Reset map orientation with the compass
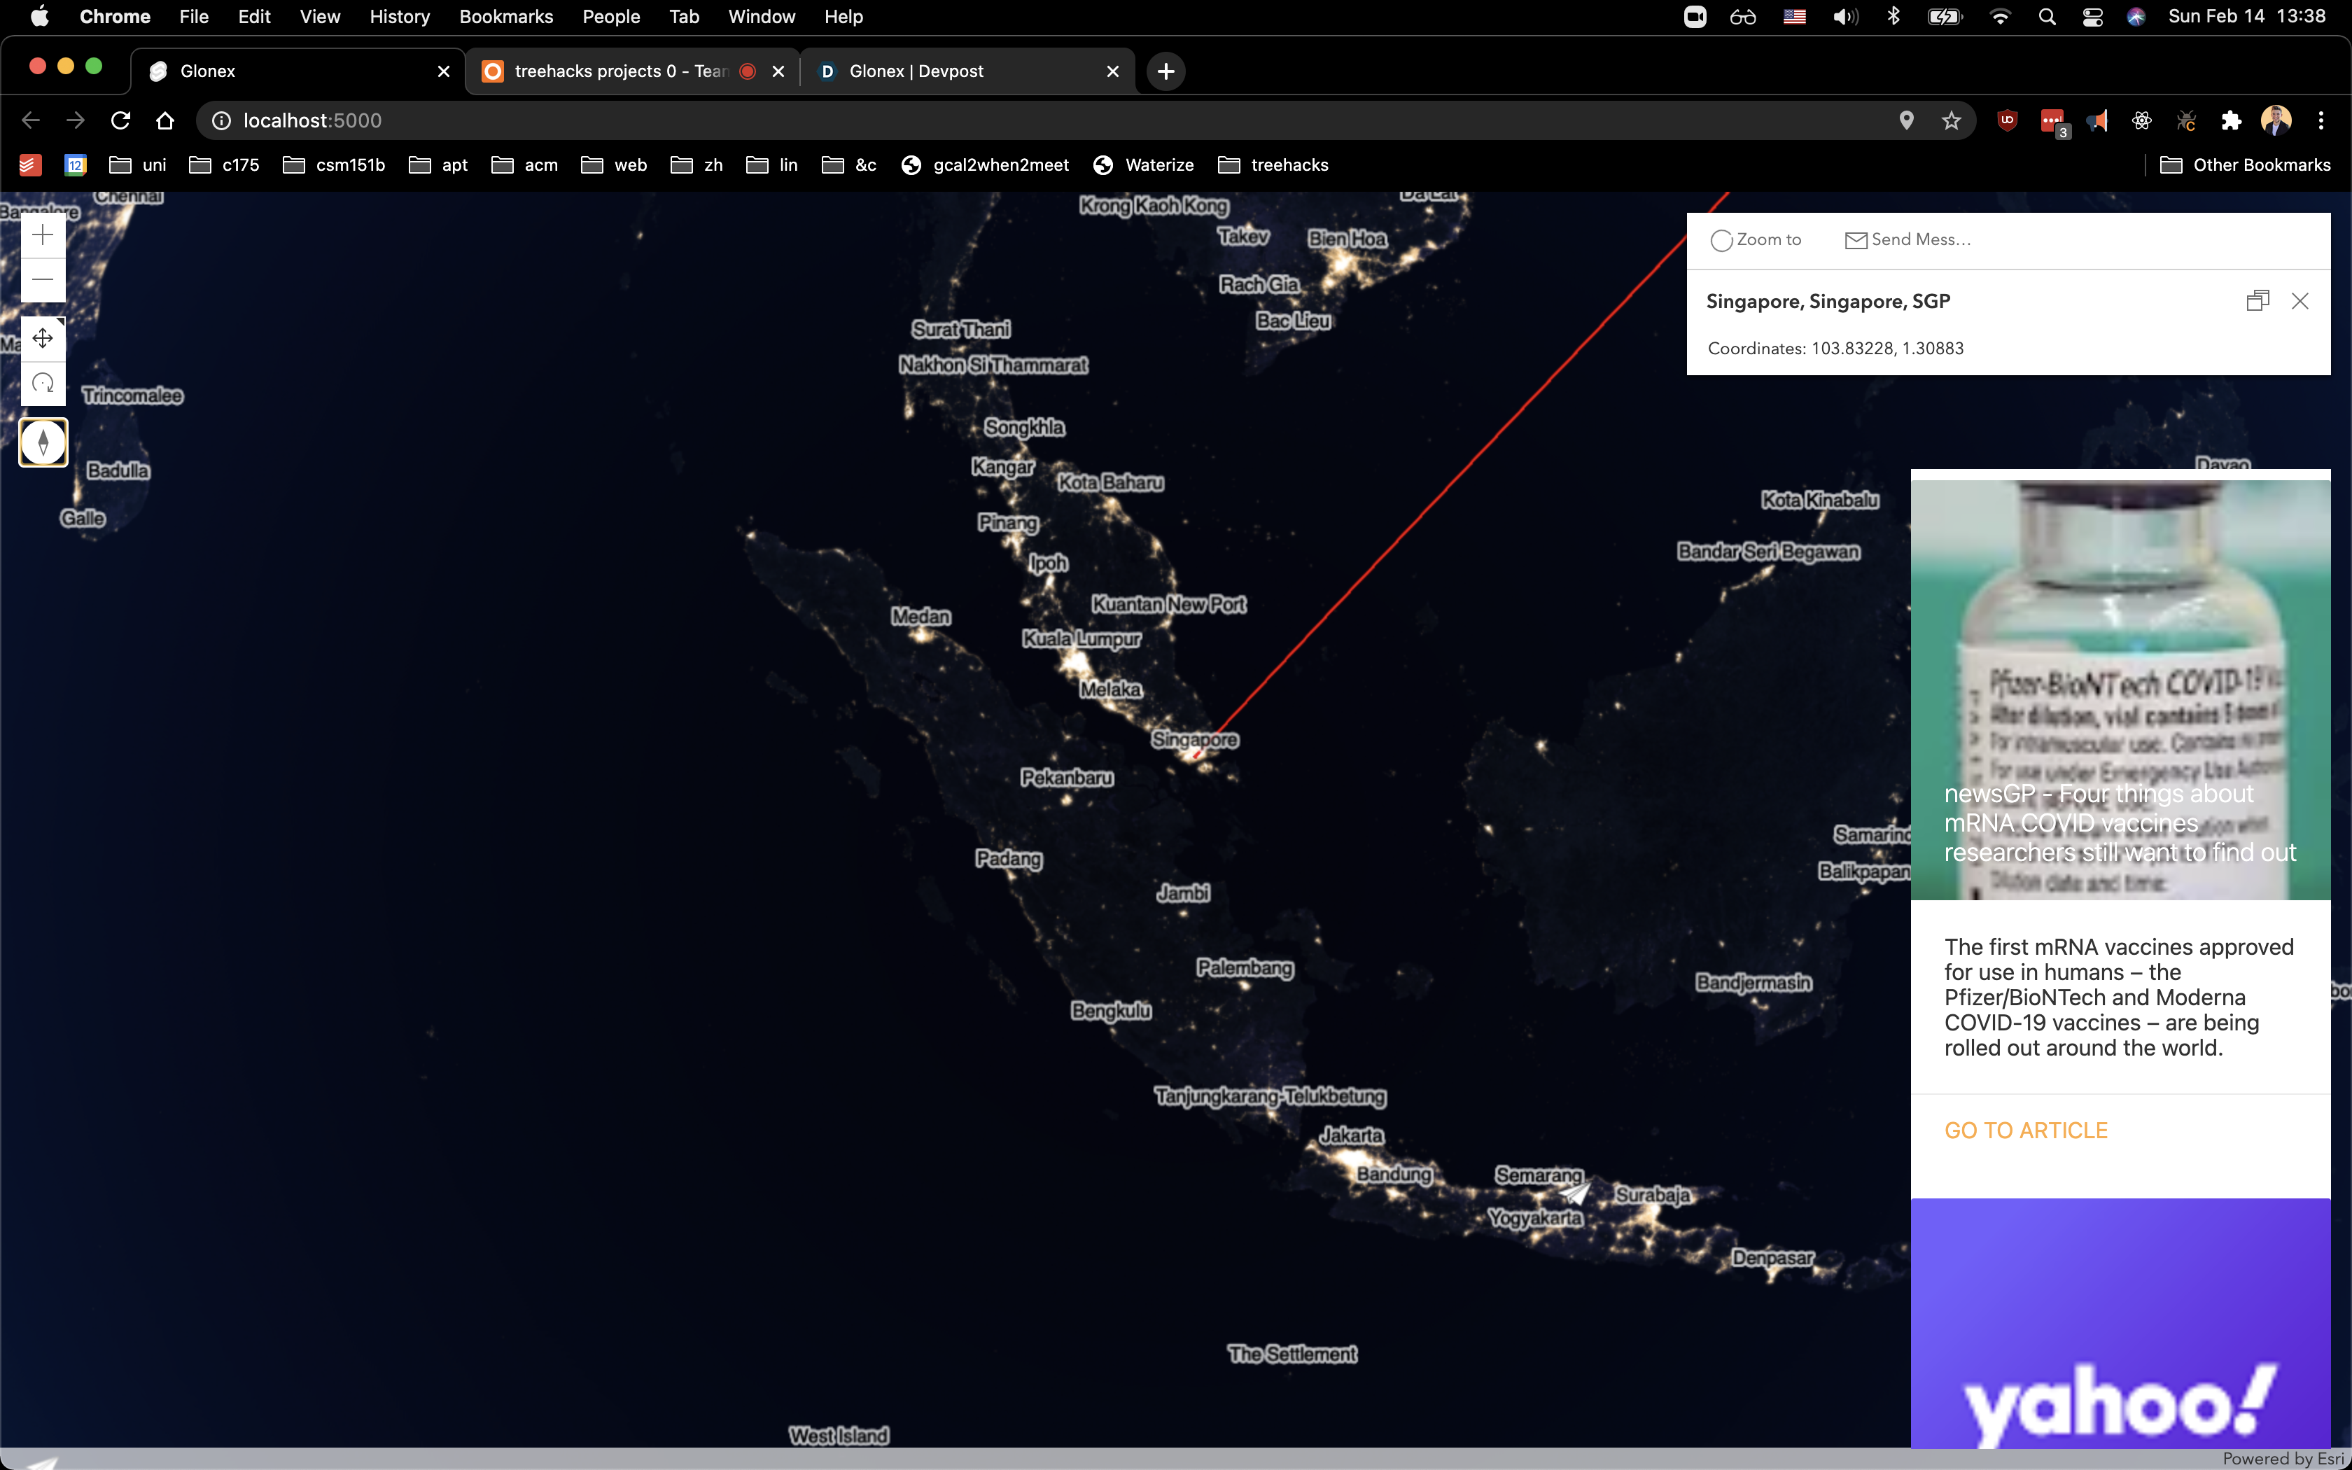2352x1470 pixels. (x=43, y=442)
